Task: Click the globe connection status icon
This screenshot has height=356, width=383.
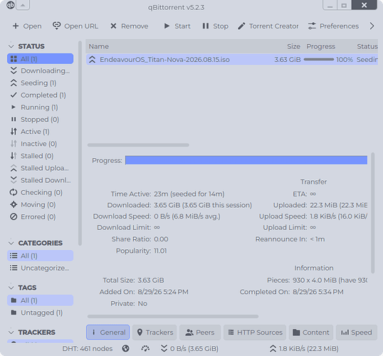Action: [x=126, y=348]
